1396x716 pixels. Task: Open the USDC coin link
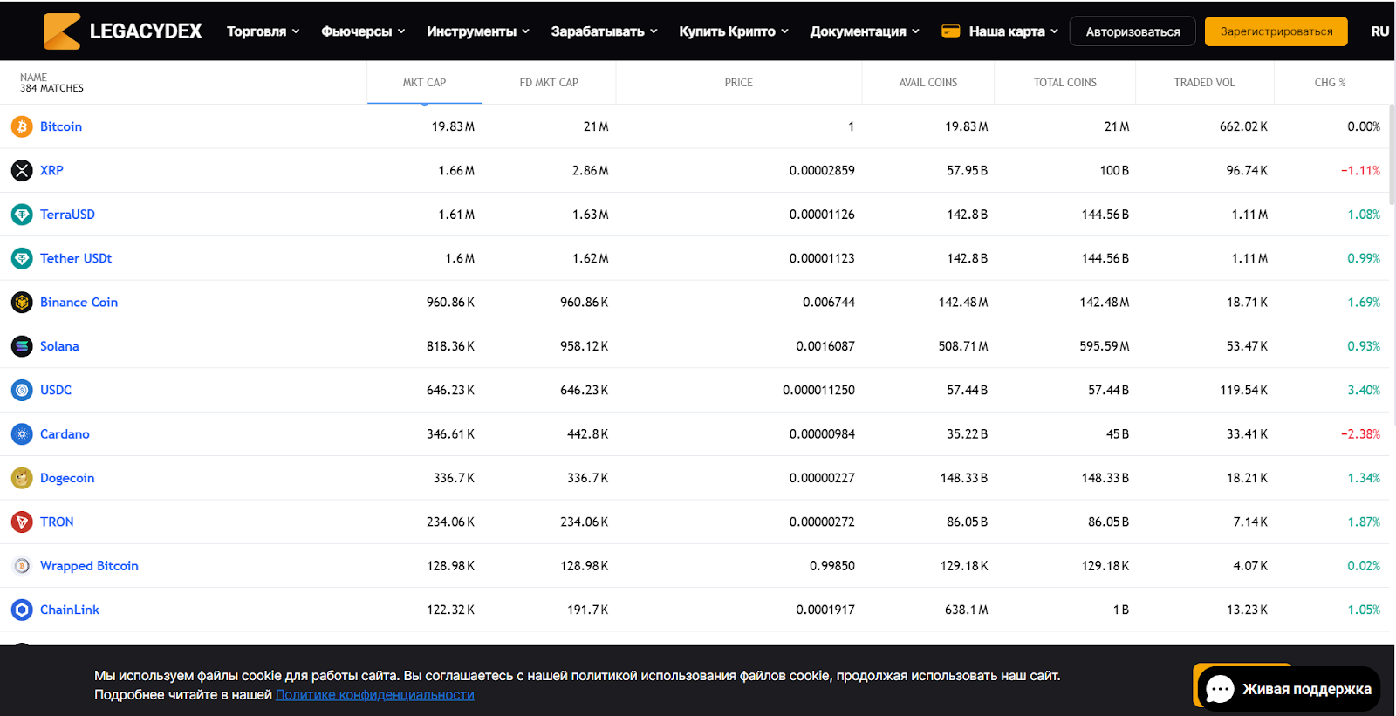pyautogui.click(x=56, y=390)
